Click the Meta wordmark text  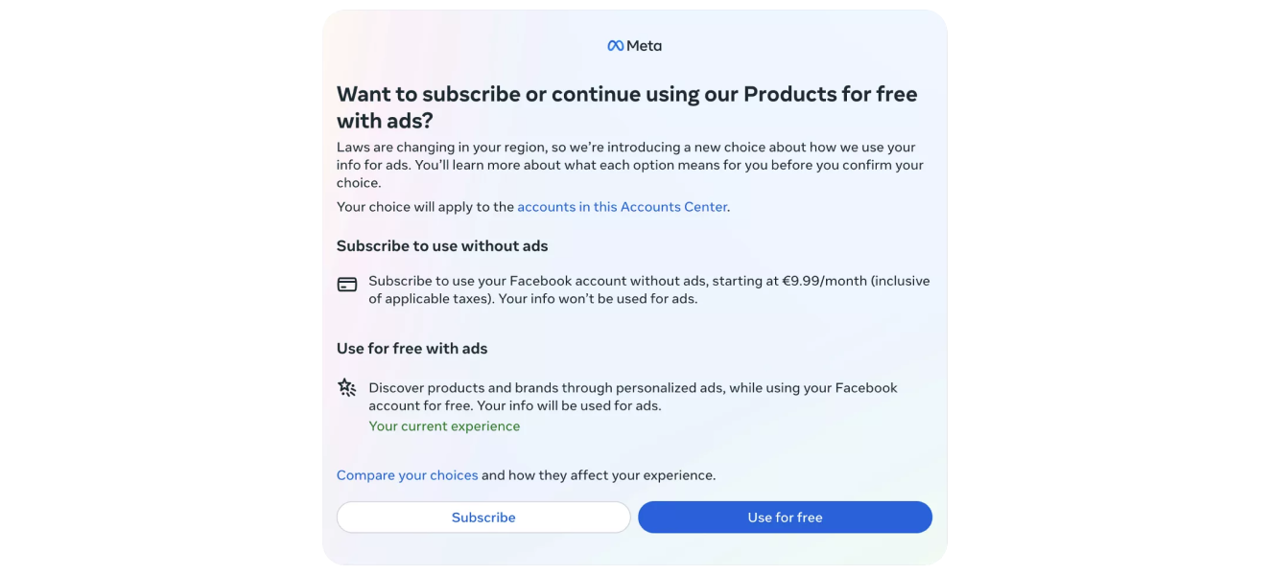tap(645, 46)
